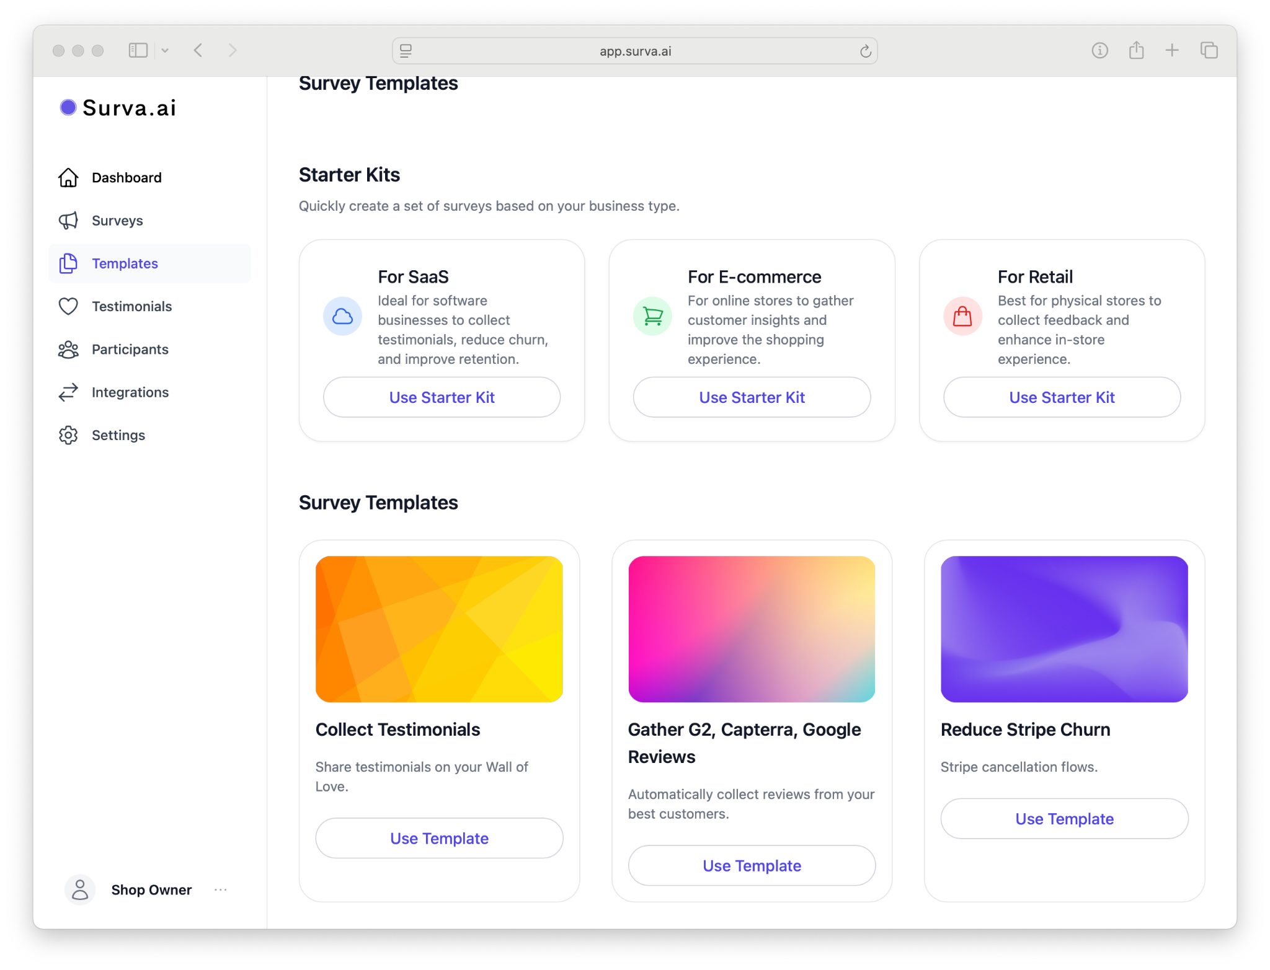Click the SaaS cloud icon
The height and width of the screenshot is (970, 1270).
(342, 317)
